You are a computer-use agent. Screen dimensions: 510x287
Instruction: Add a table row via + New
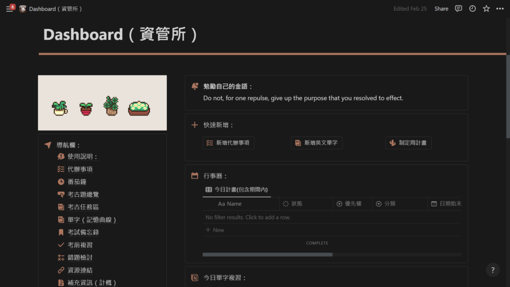(x=214, y=230)
